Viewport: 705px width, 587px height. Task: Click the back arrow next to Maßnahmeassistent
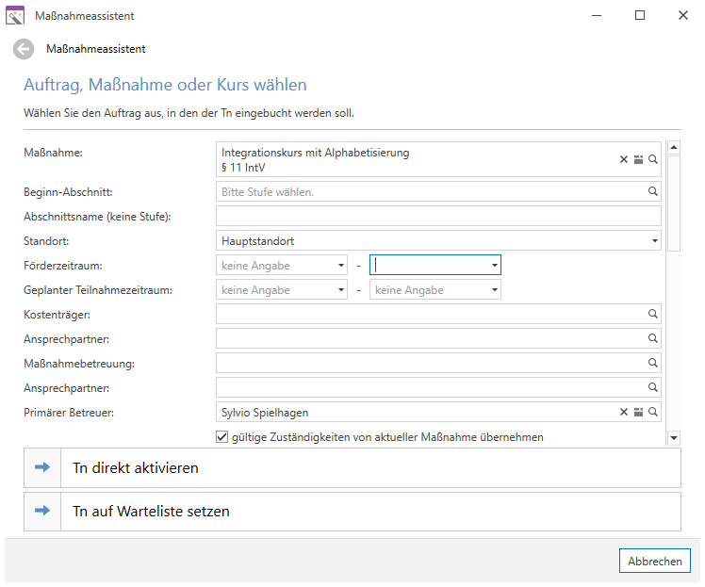(24, 49)
